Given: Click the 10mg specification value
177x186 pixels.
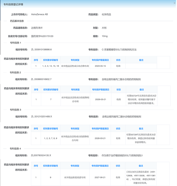Looking at the screenshot, I should coord(105,36).
